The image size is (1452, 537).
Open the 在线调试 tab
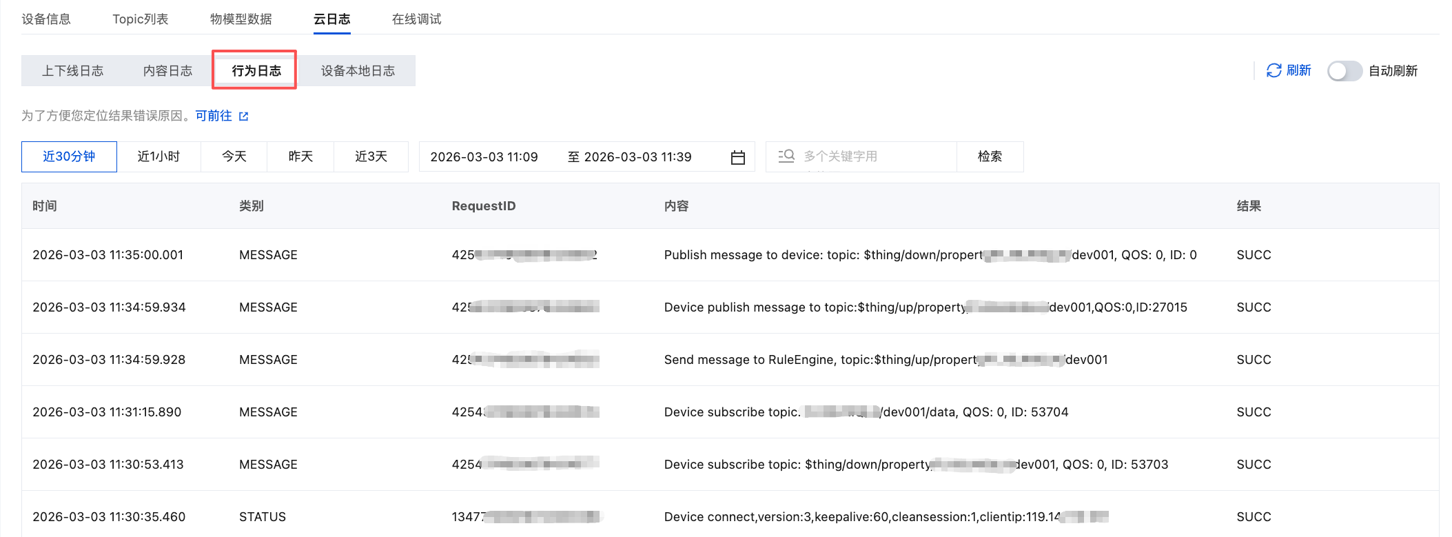click(x=416, y=19)
